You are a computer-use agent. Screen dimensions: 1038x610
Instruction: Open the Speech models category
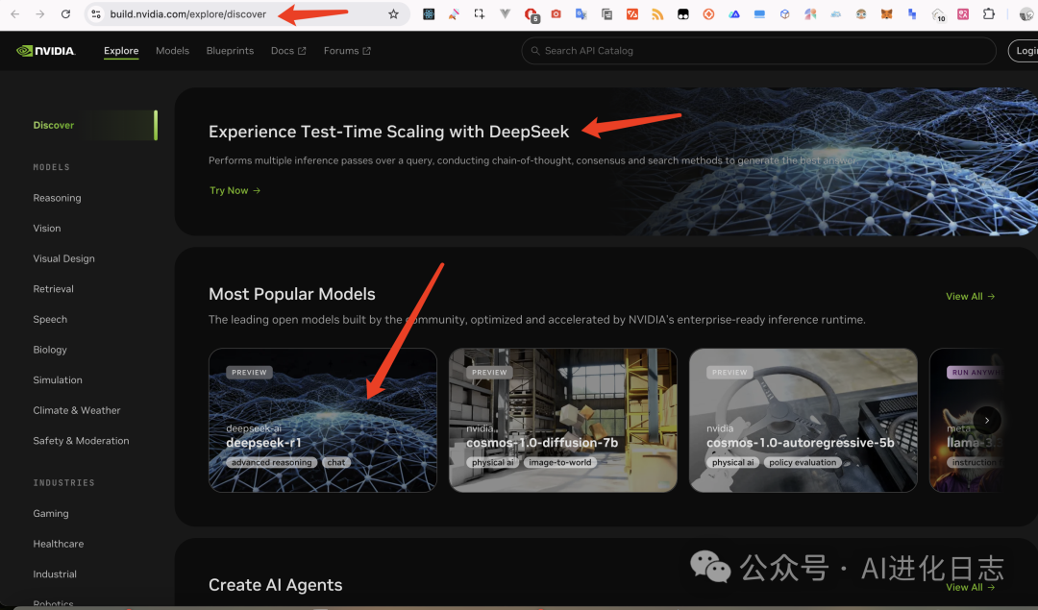[50, 320]
